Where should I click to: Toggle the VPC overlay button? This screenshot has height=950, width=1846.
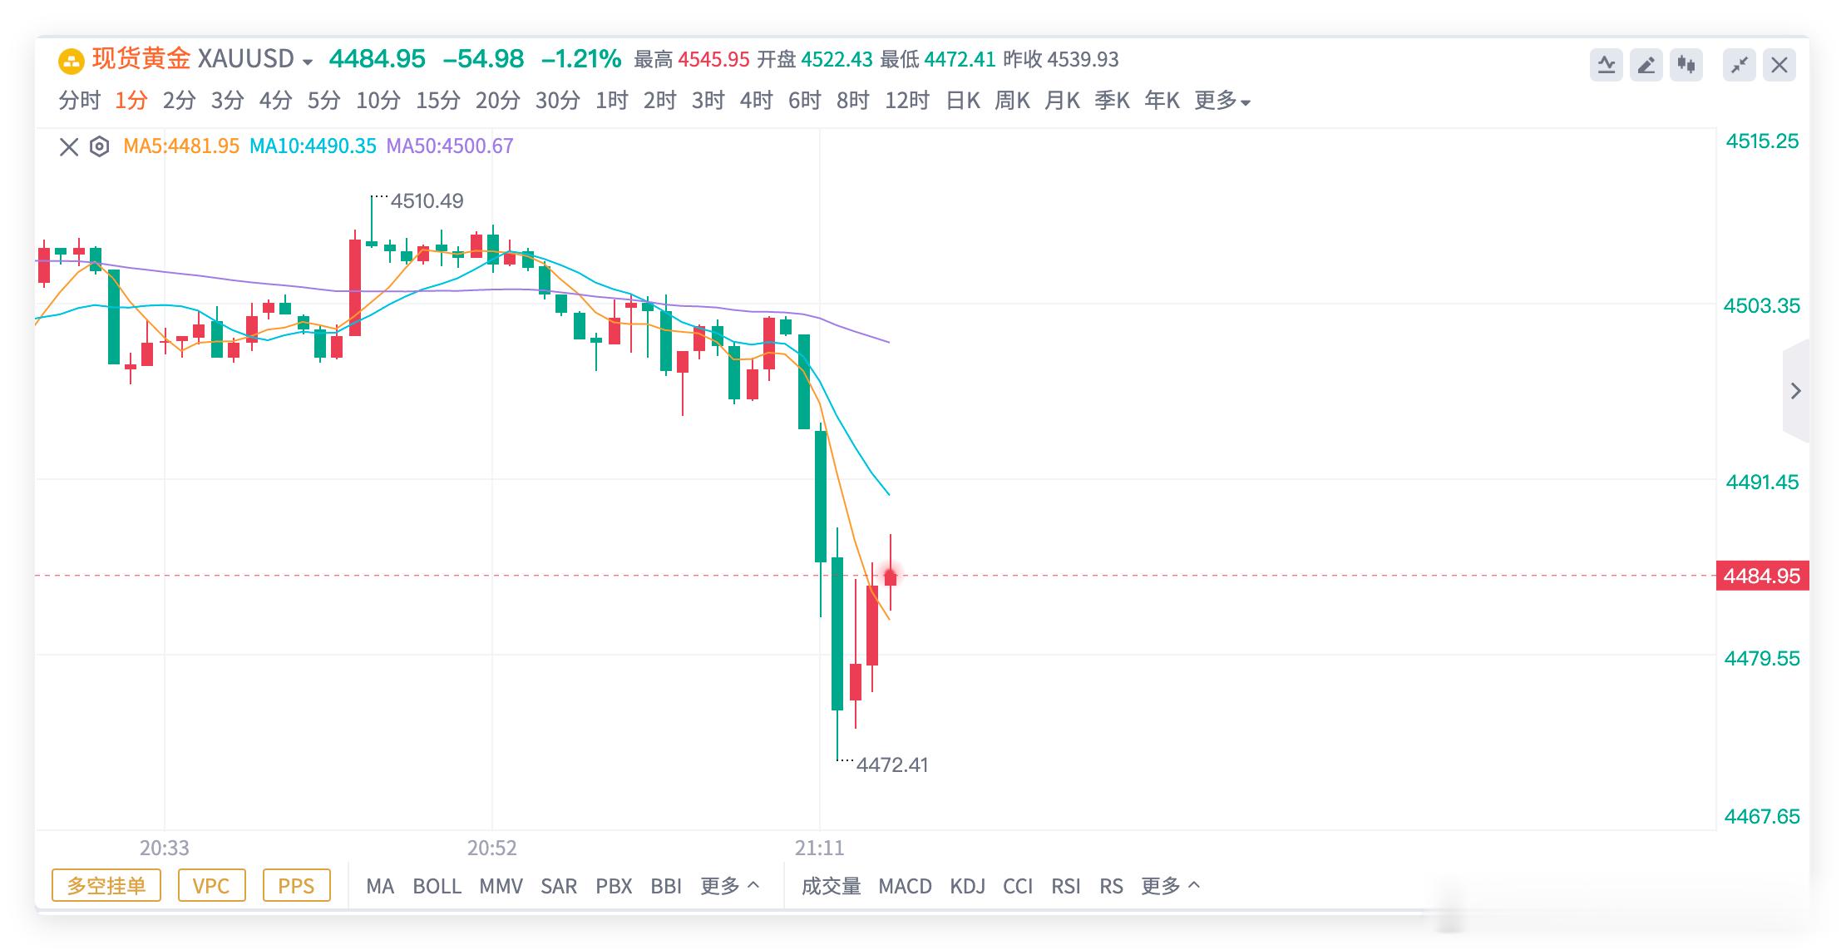pyautogui.click(x=211, y=886)
